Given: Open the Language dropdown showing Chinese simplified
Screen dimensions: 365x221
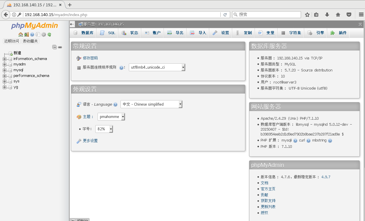Looking at the screenshot, I should coord(152,104).
